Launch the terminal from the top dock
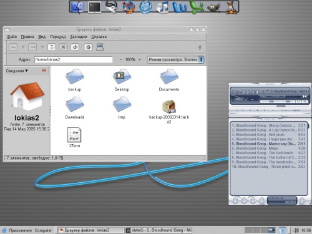Screen dimensions: 312x234 [95, 7]
